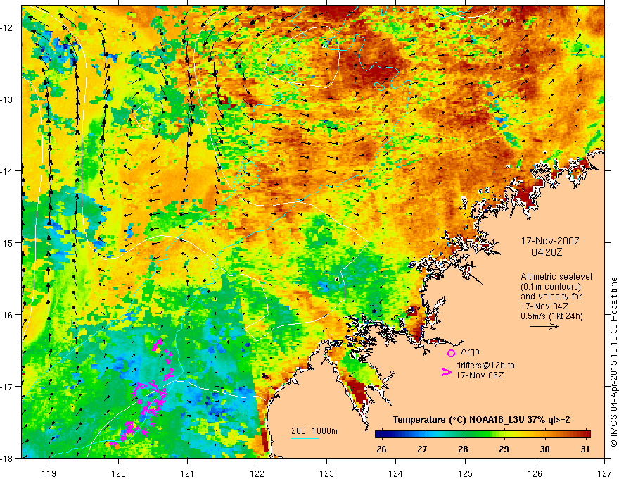The width and height of the screenshot is (619, 479).
Task: Click the magenta Argo circle legend symbol
Action: [x=451, y=353]
